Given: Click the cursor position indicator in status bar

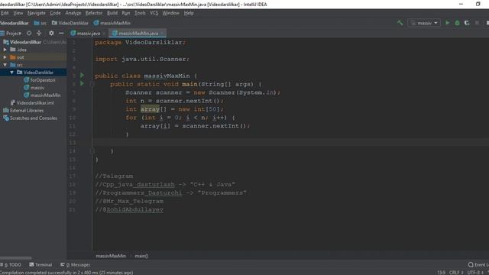Looking at the screenshot, I should pyautogui.click(x=442, y=273).
